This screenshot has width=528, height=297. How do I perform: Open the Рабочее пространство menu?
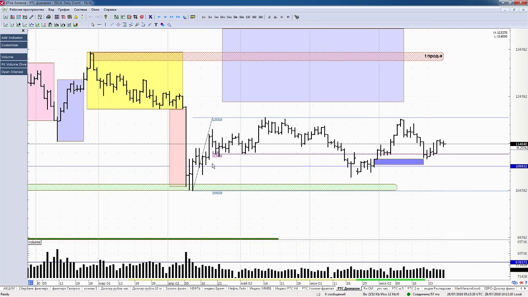point(26,9)
